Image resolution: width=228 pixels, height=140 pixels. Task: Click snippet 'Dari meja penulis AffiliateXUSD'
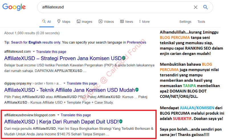79,131
